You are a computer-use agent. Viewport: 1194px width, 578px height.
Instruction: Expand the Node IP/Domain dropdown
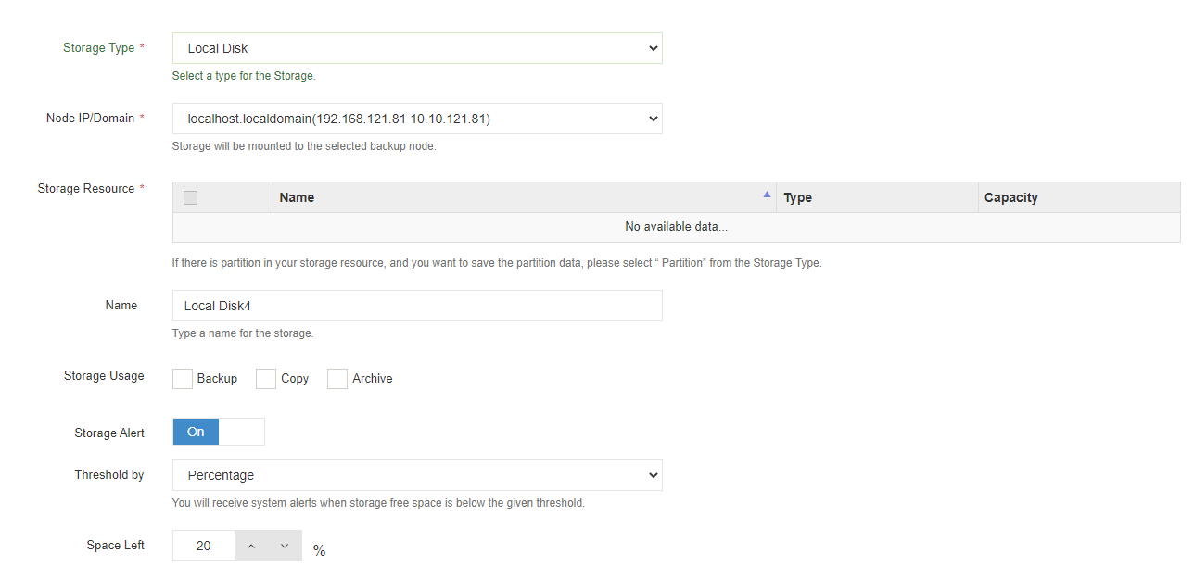(417, 119)
